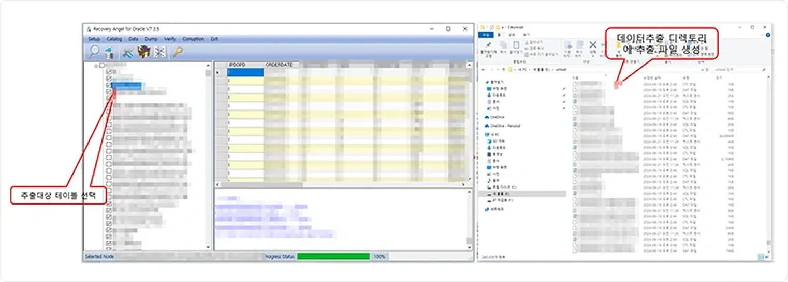Open the Catalog menu
The width and height of the screenshot is (788, 282).
click(114, 39)
